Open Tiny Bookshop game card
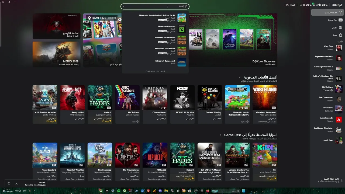 [x=100, y=162]
